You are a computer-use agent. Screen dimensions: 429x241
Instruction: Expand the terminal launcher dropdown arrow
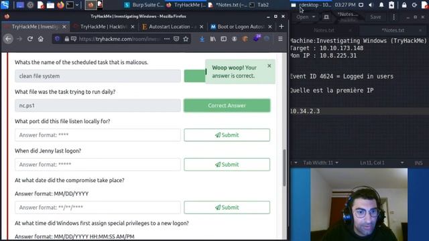(78, 5)
